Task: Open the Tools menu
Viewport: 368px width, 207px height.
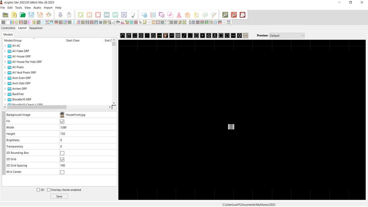Action: pos(18,7)
